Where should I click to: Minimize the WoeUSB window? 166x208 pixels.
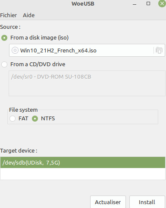coord(135,4)
